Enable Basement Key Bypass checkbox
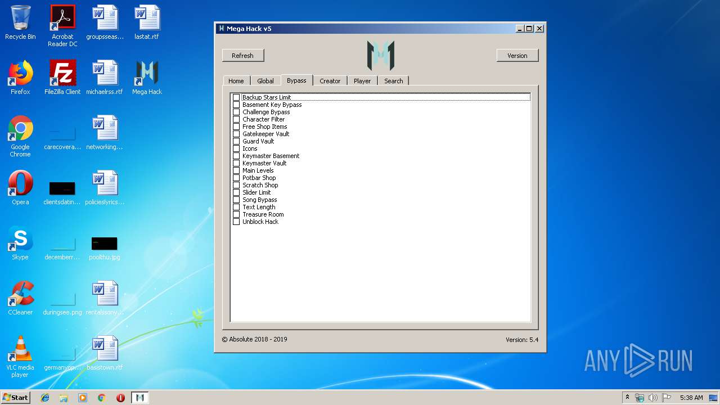The height and width of the screenshot is (405, 720). (236, 105)
